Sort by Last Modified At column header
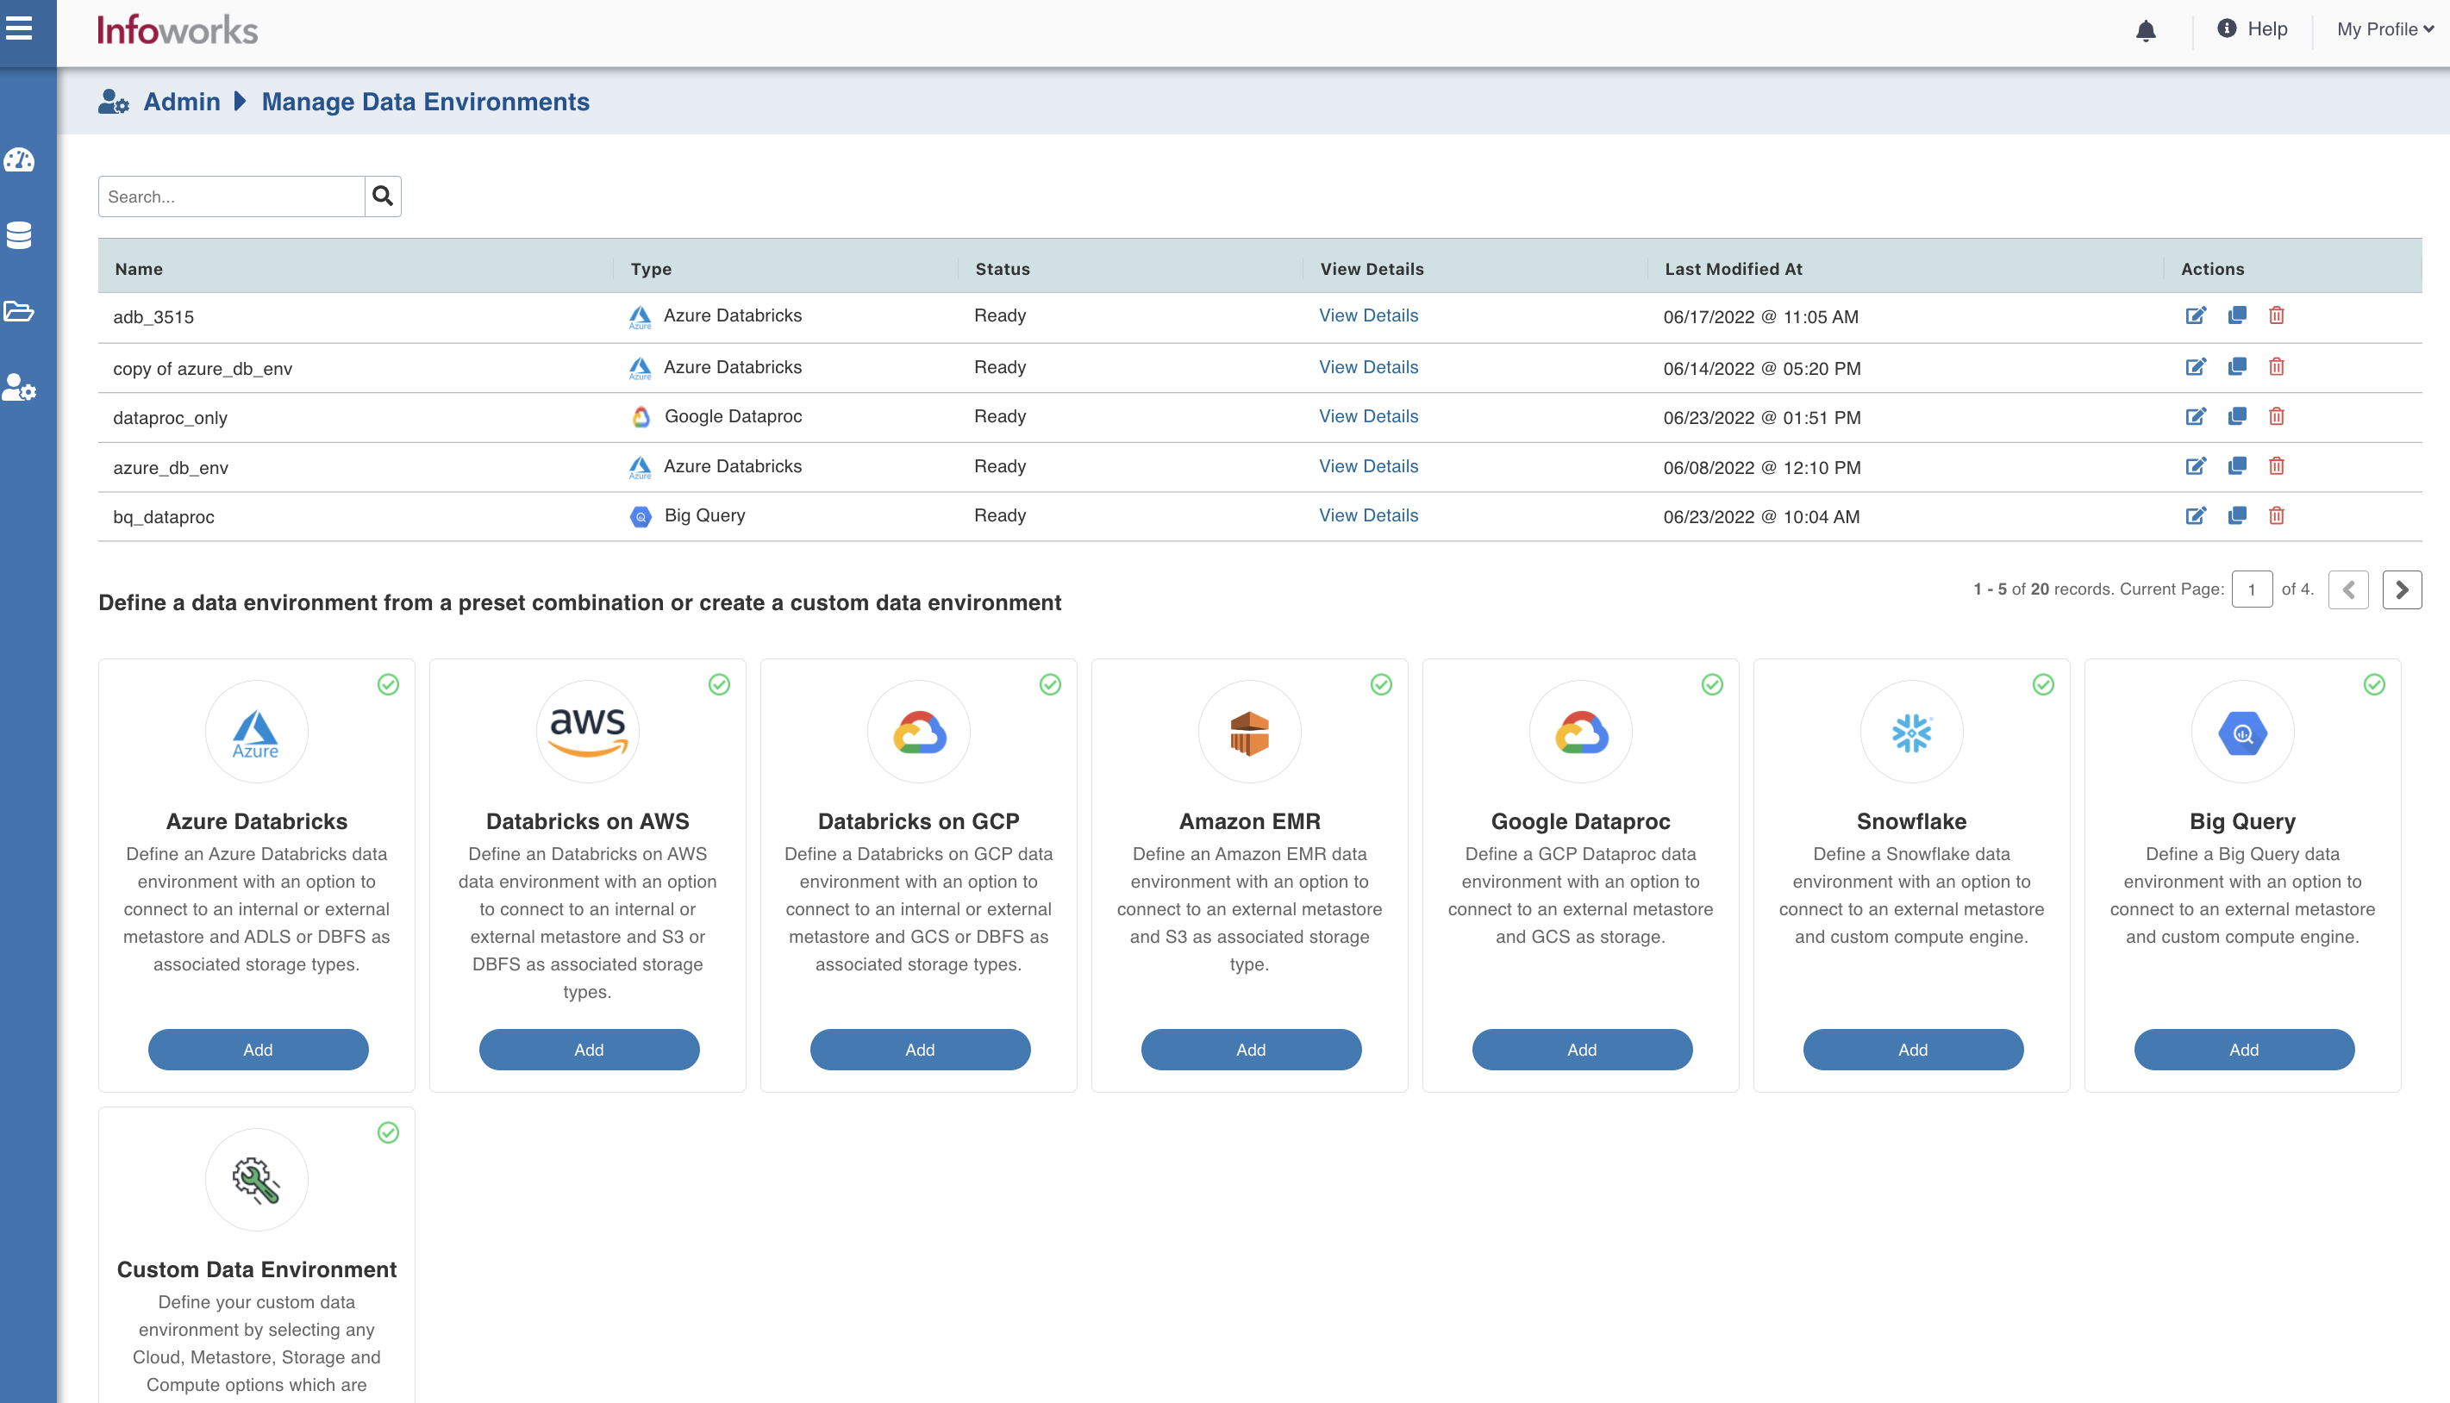This screenshot has height=1403, width=2450. pos(1733,269)
